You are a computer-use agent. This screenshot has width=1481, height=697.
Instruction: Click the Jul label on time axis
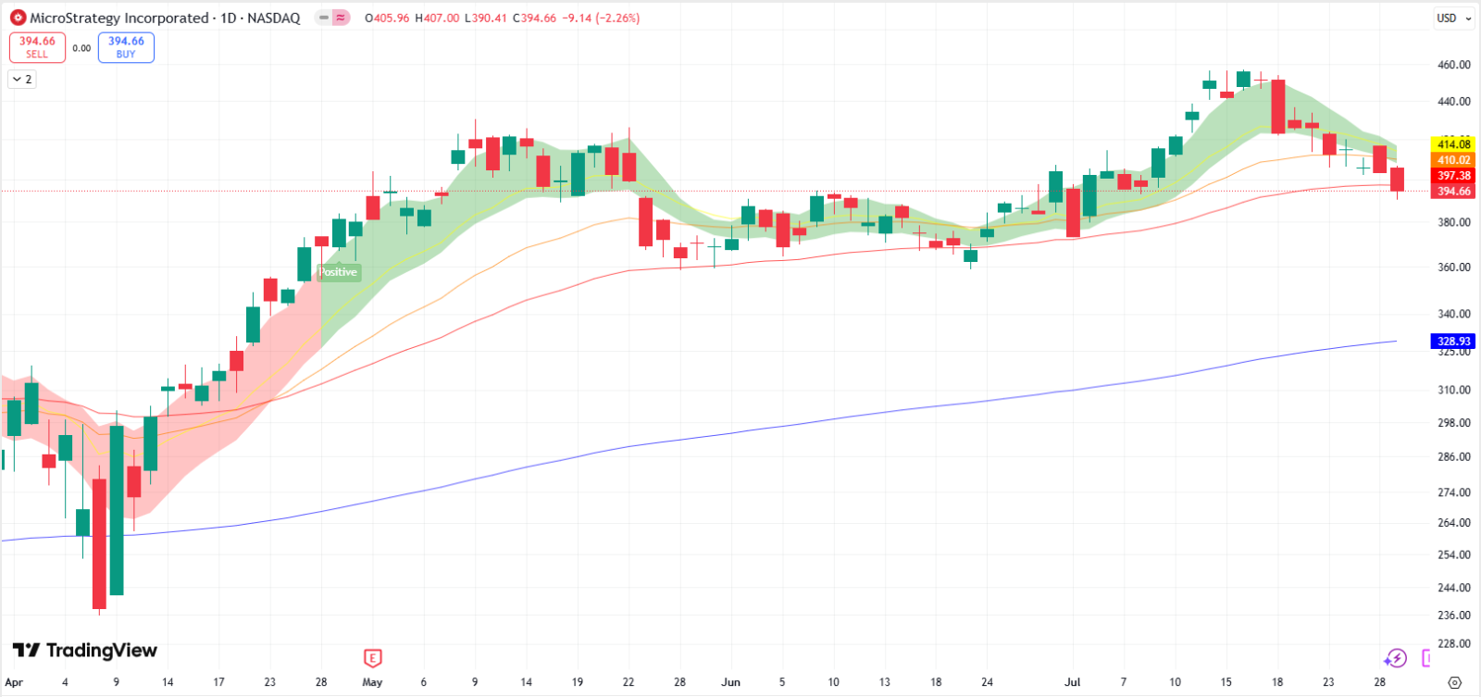pyautogui.click(x=1072, y=682)
